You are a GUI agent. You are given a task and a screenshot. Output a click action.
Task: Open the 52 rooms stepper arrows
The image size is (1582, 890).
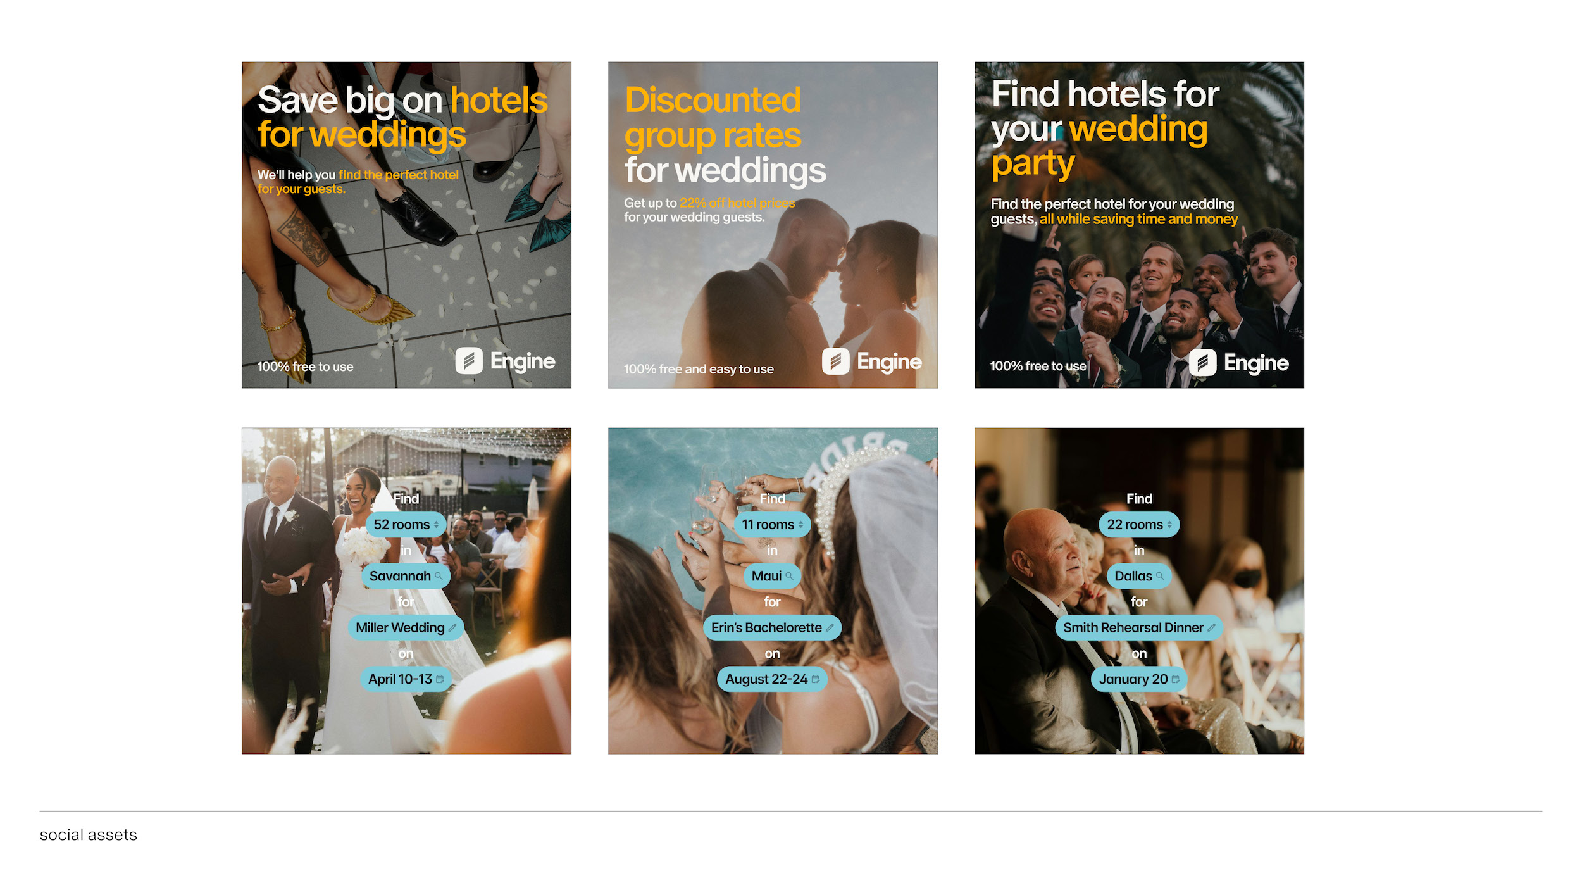(436, 525)
